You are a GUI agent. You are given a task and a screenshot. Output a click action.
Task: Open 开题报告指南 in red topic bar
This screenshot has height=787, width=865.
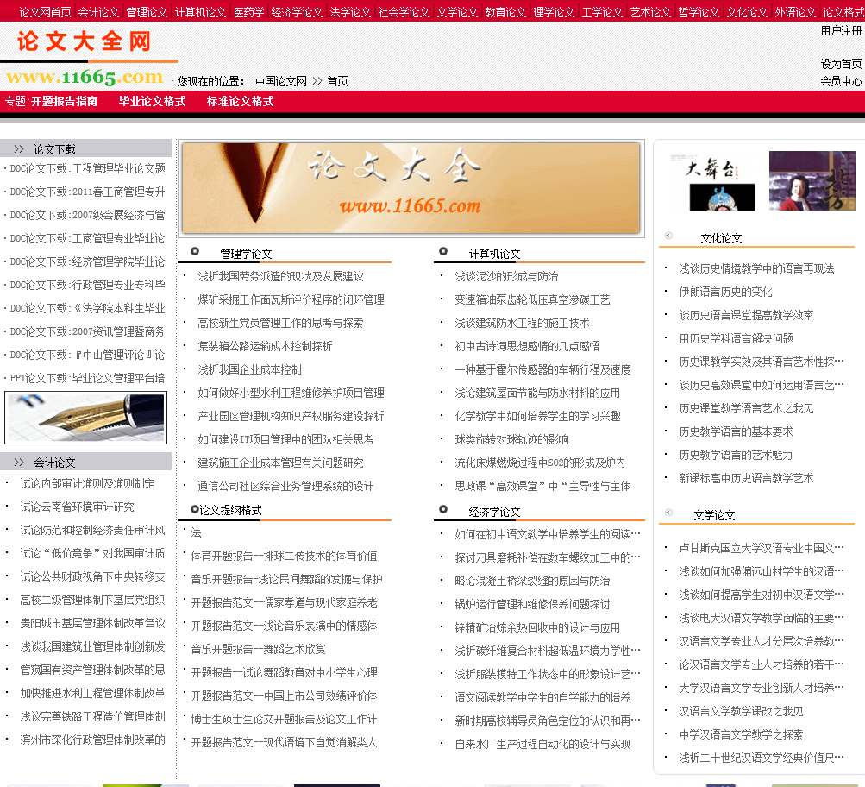coord(64,101)
